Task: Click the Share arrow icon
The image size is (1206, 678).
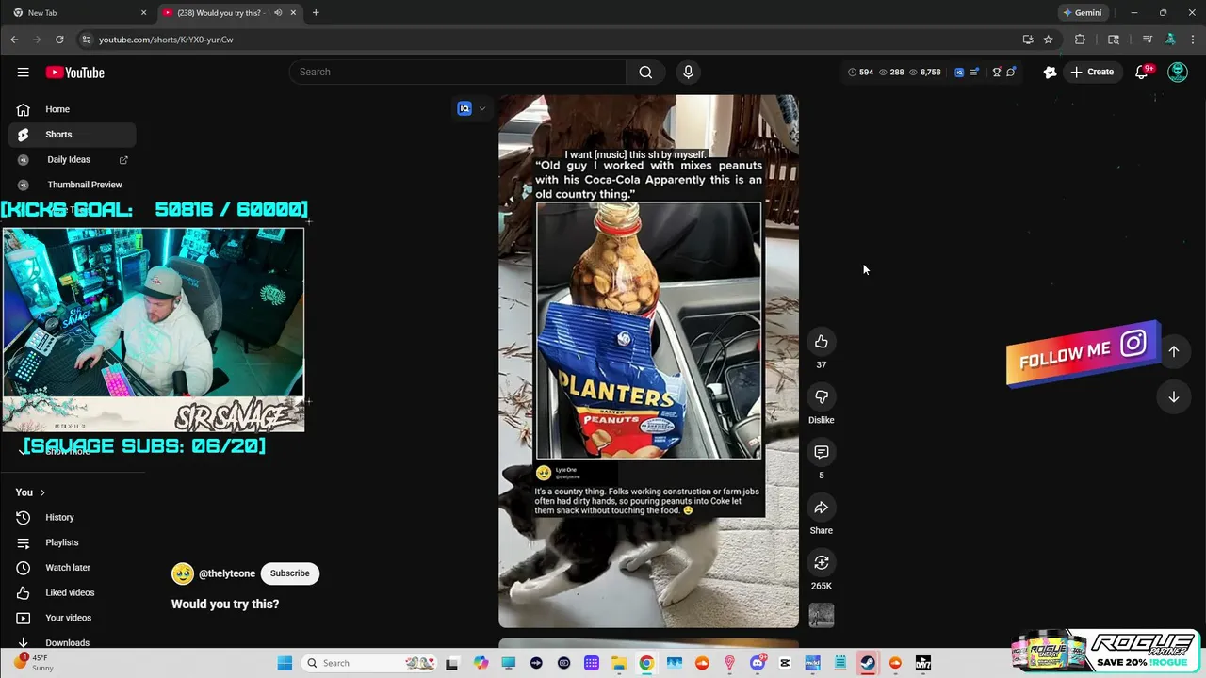Action: pos(821,508)
